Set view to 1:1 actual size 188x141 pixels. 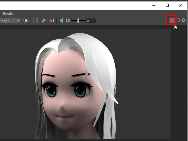[x=52, y=21]
